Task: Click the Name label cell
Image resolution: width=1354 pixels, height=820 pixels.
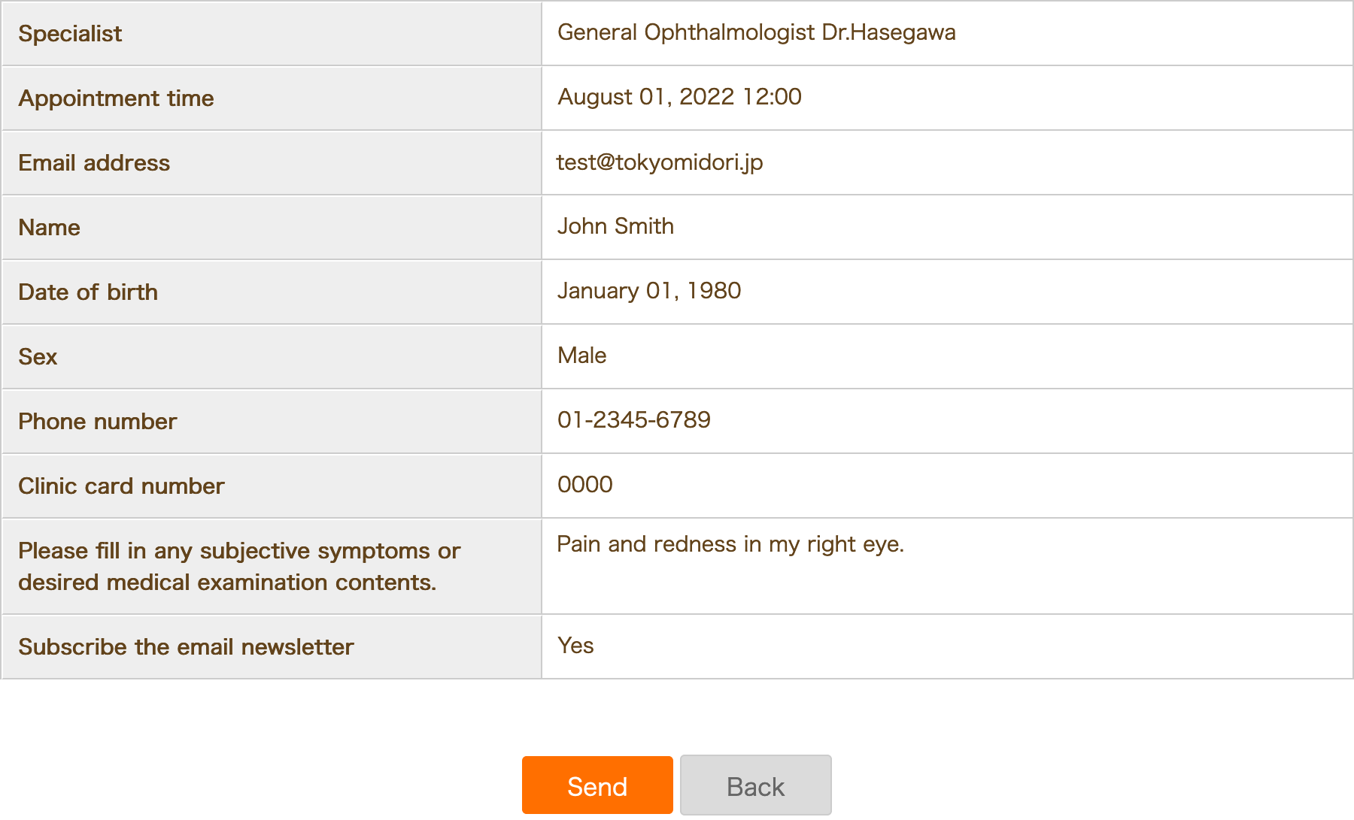Action: [x=272, y=228]
